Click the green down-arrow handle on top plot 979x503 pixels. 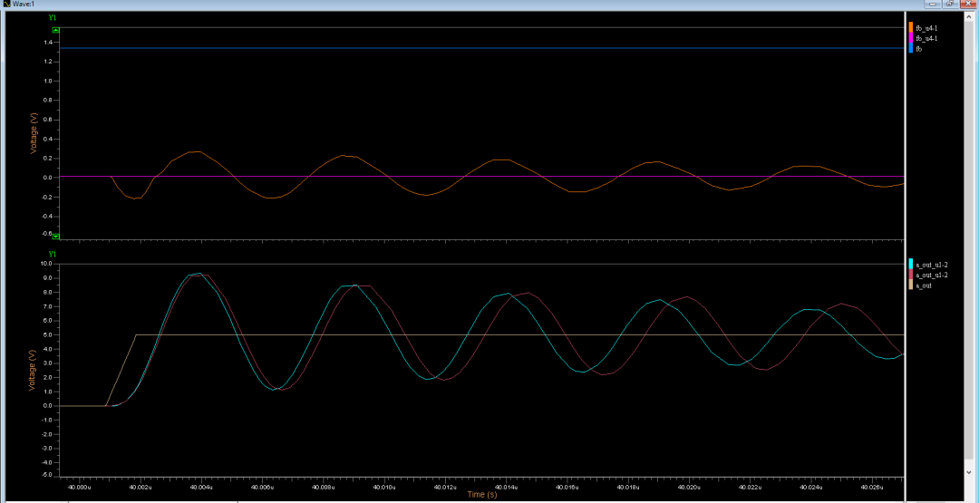55,237
